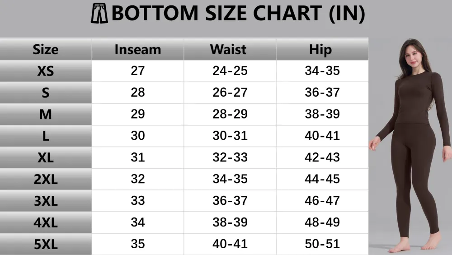Select the waist value 24-25
The height and width of the screenshot is (255, 452).
coord(230,71)
